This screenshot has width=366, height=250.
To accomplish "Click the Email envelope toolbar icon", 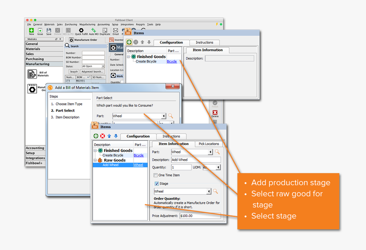I will pyautogui.click(x=115, y=30).
